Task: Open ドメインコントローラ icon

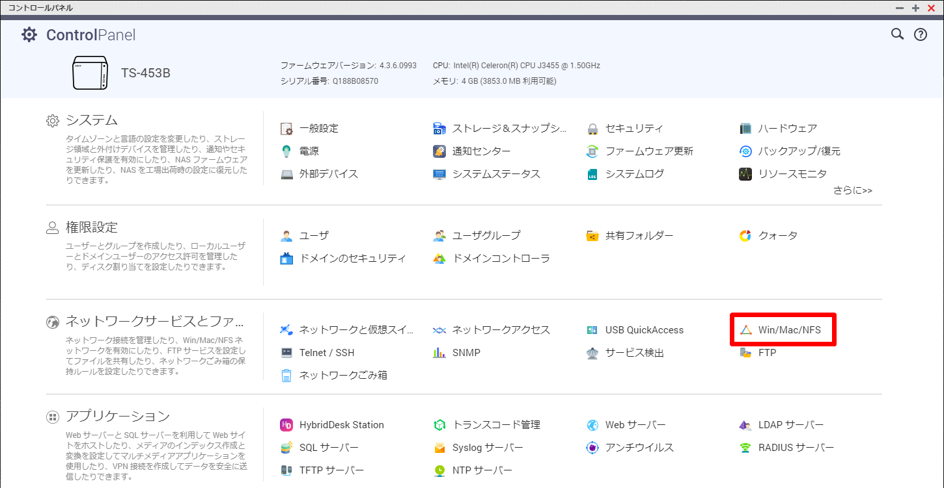Action: 439,259
